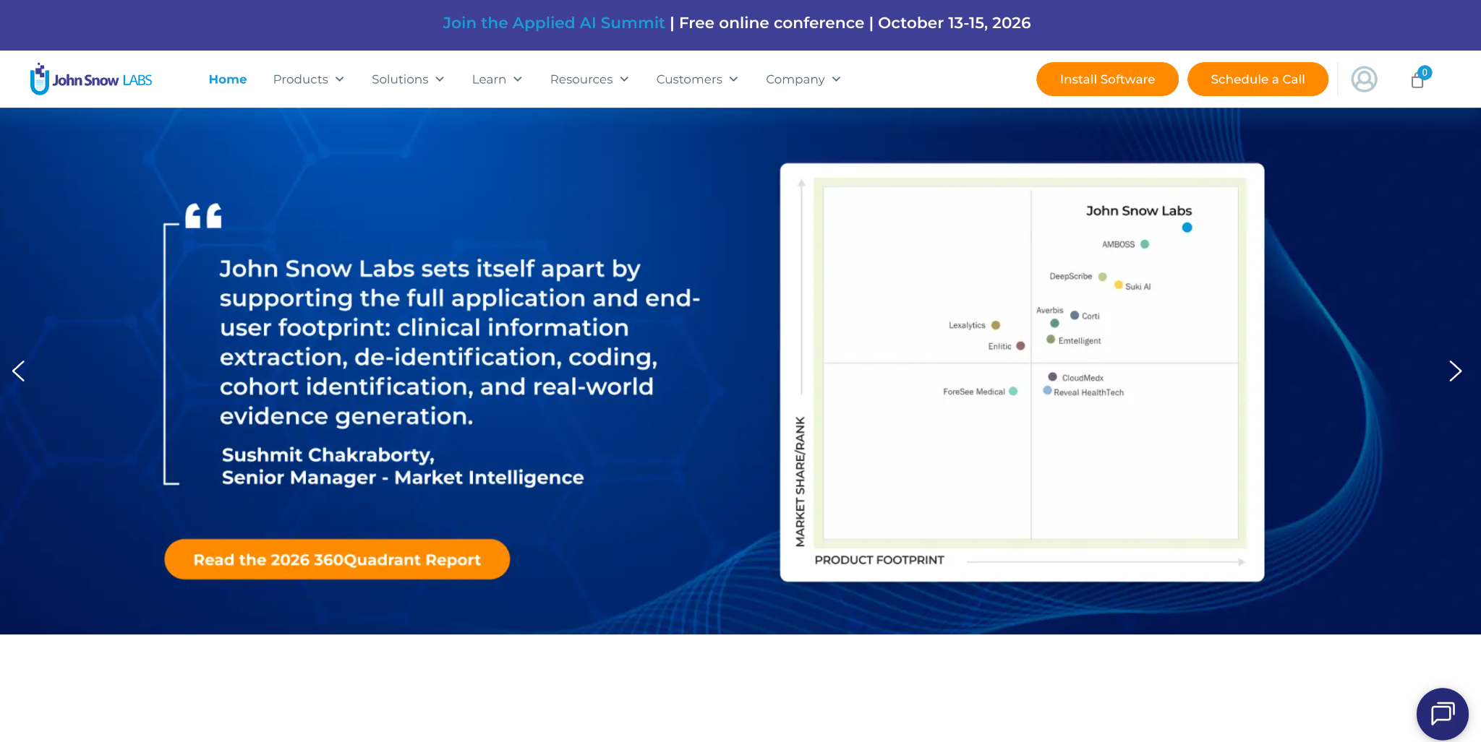Open the Products nav label

[x=301, y=79]
